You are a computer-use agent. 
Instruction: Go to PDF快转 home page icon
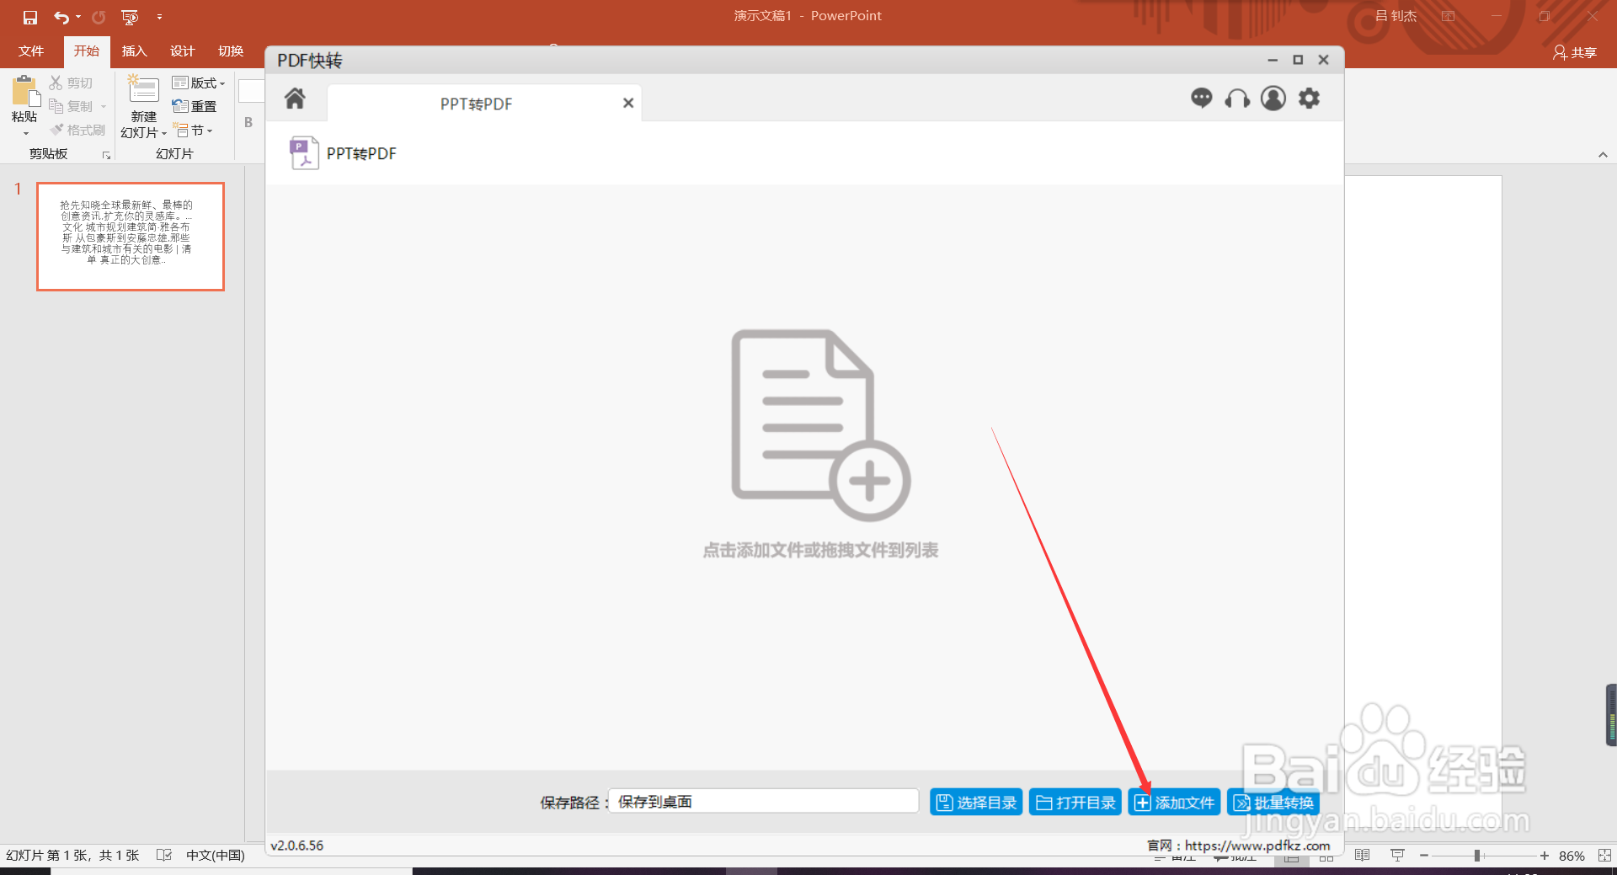(x=295, y=99)
